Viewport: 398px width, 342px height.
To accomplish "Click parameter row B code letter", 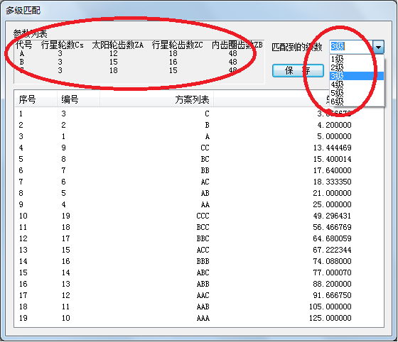I will [x=22, y=62].
